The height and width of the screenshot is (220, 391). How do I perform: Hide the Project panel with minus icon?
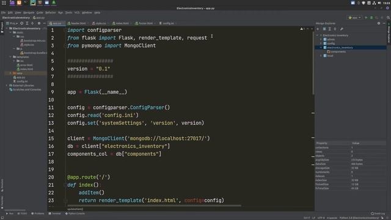[x=45, y=23]
